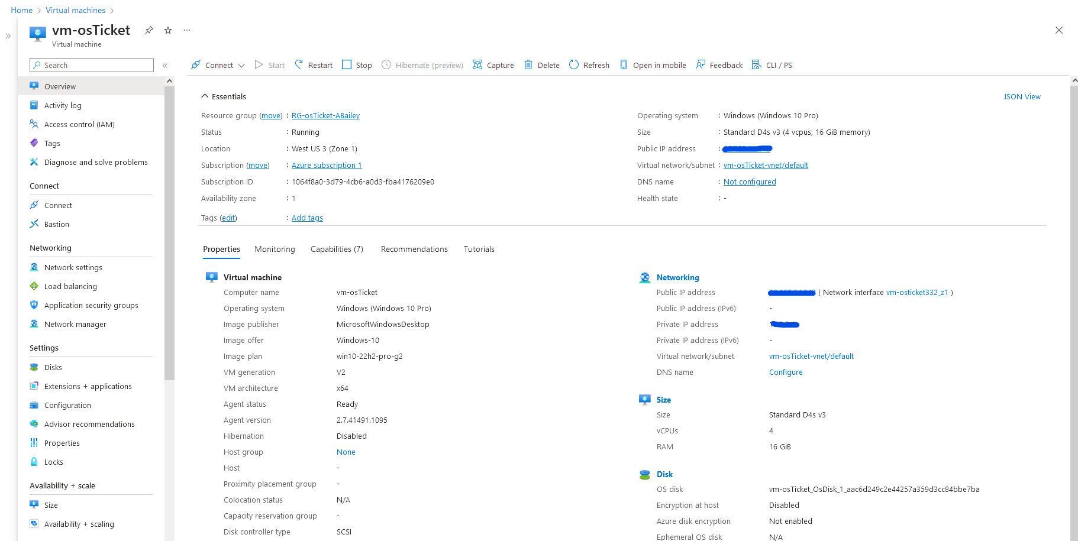Click Open in mobile
Screen dimensions: 1078x541
pos(653,65)
